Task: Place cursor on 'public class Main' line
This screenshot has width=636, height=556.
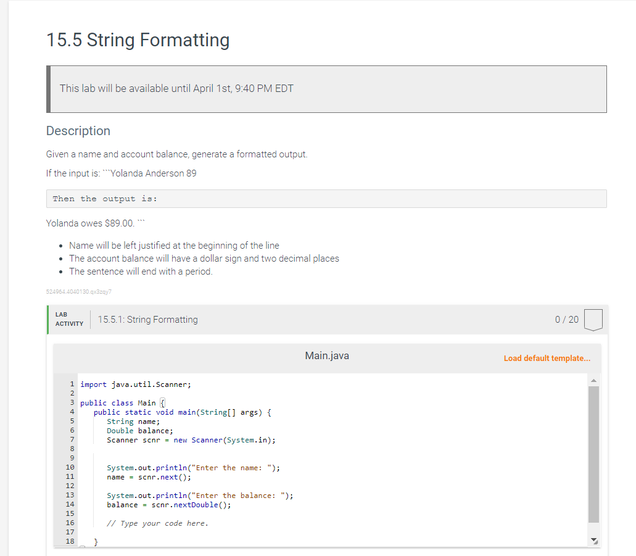Action: click(123, 403)
